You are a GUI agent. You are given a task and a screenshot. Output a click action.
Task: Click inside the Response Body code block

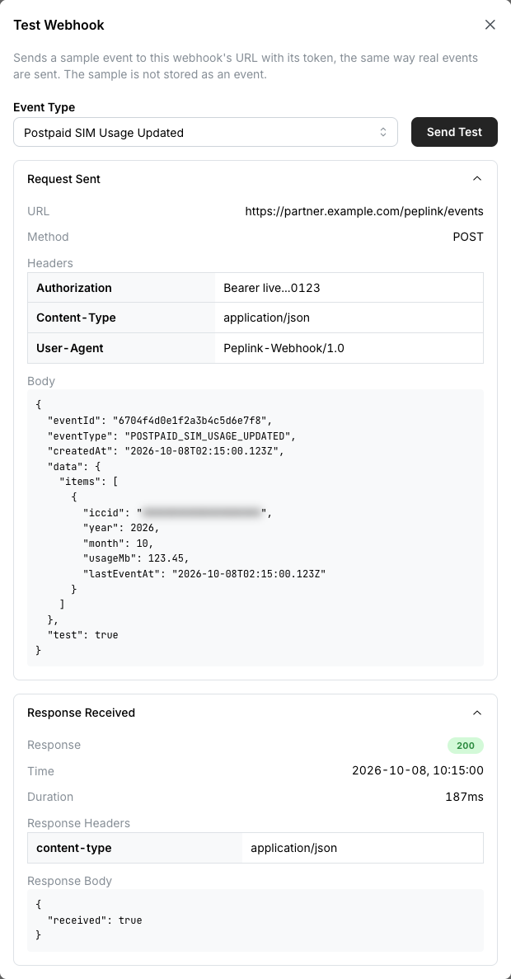pyautogui.click(x=255, y=920)
